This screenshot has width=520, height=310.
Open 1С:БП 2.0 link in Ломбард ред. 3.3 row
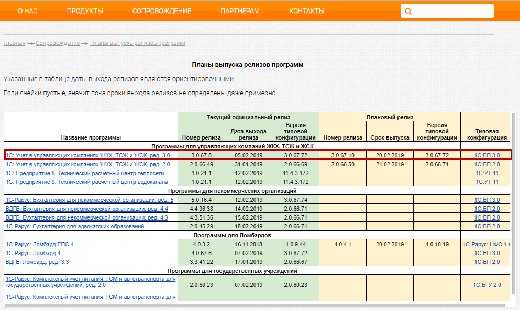(487, 262)
